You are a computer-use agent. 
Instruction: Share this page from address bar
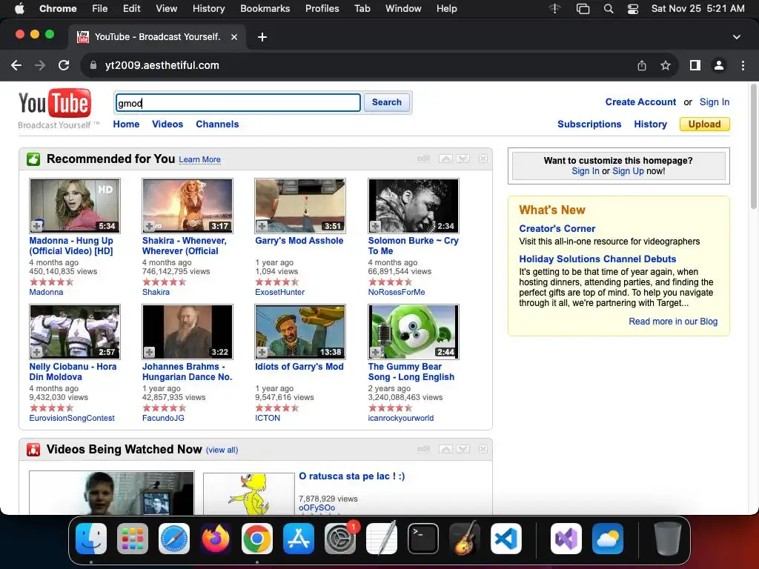642,65
